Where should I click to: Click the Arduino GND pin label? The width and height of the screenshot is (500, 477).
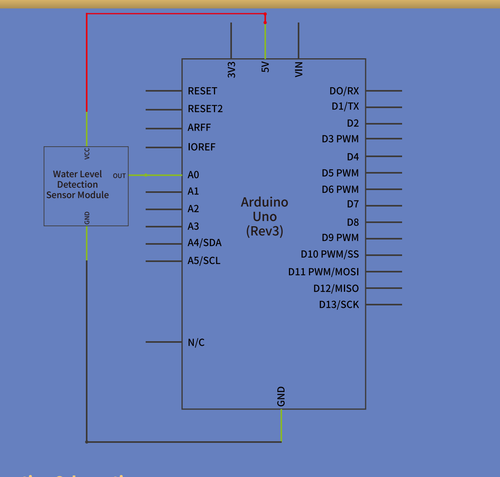point(281,397)
